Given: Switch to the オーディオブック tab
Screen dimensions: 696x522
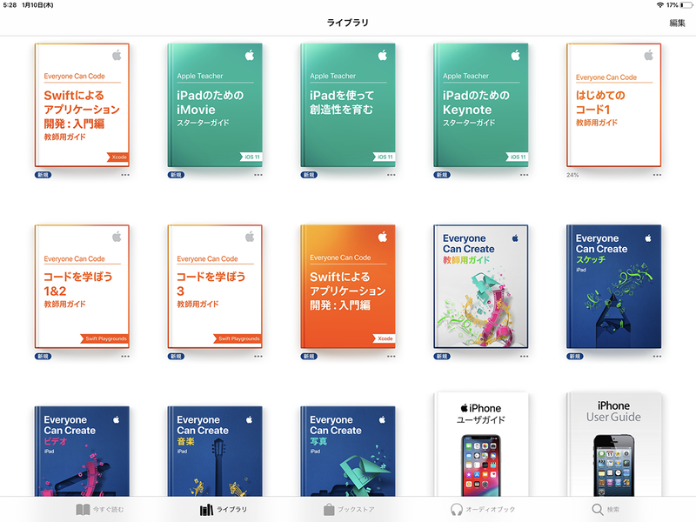Looking at the screenshot, I should pos(483,509).
